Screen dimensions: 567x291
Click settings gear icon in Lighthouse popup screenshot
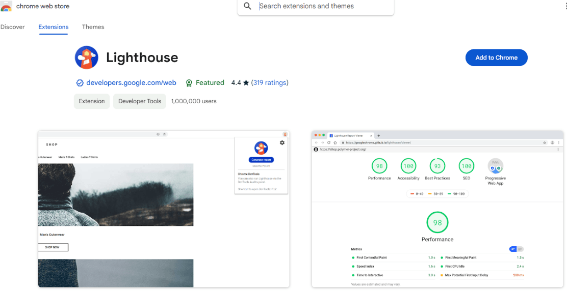(282, 143)
